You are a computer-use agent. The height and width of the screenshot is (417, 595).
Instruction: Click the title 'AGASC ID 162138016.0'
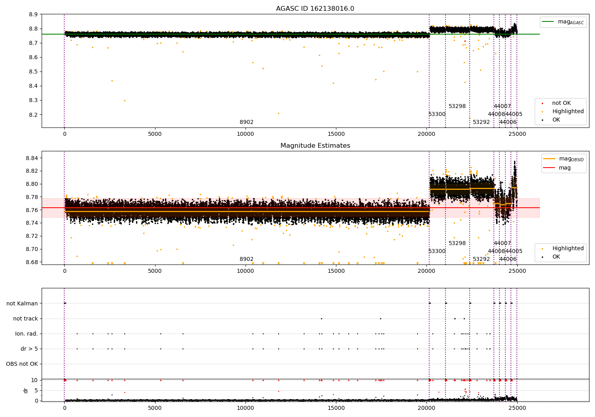pyautogui.click(x=315, y=9)
